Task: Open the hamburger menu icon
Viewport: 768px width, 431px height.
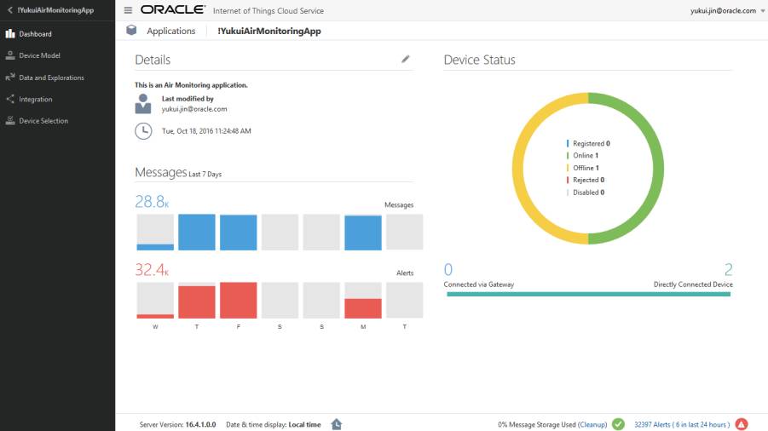Action: (x=128, y=10)
